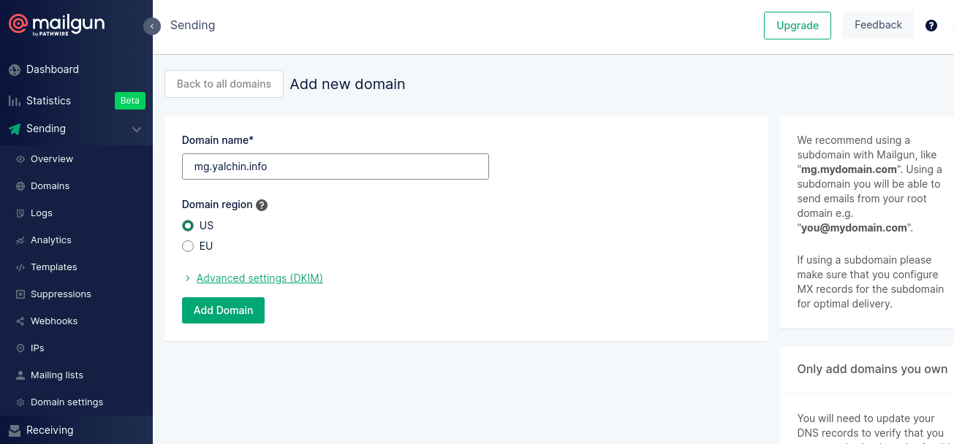
Task: Expand Advanced settings (DKIM)
Action: pos(260,278)
